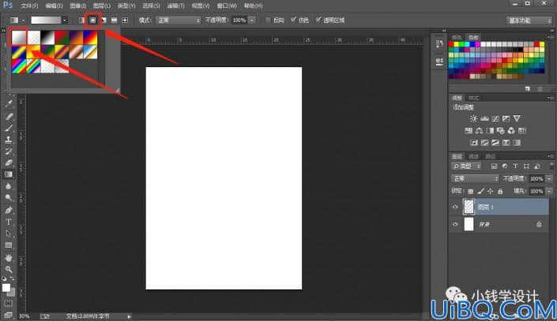Image resolution: width=557 pixels, height=321 pixels.
Task: Open the layer blend mode dropdown
Action: 475,178
